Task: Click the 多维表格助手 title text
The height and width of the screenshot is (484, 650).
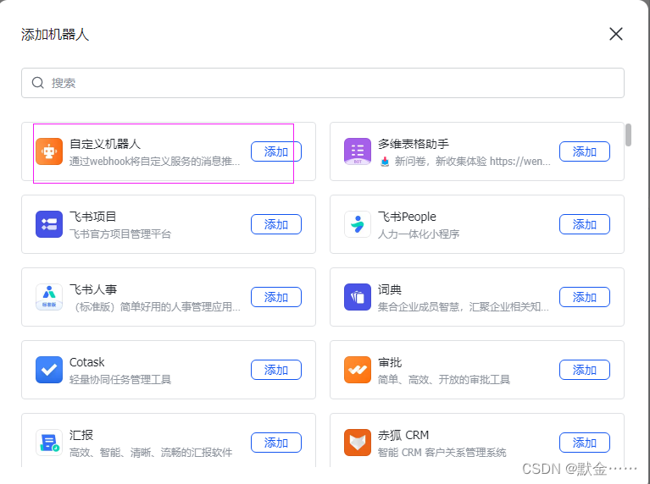Action: coord(414,144)
